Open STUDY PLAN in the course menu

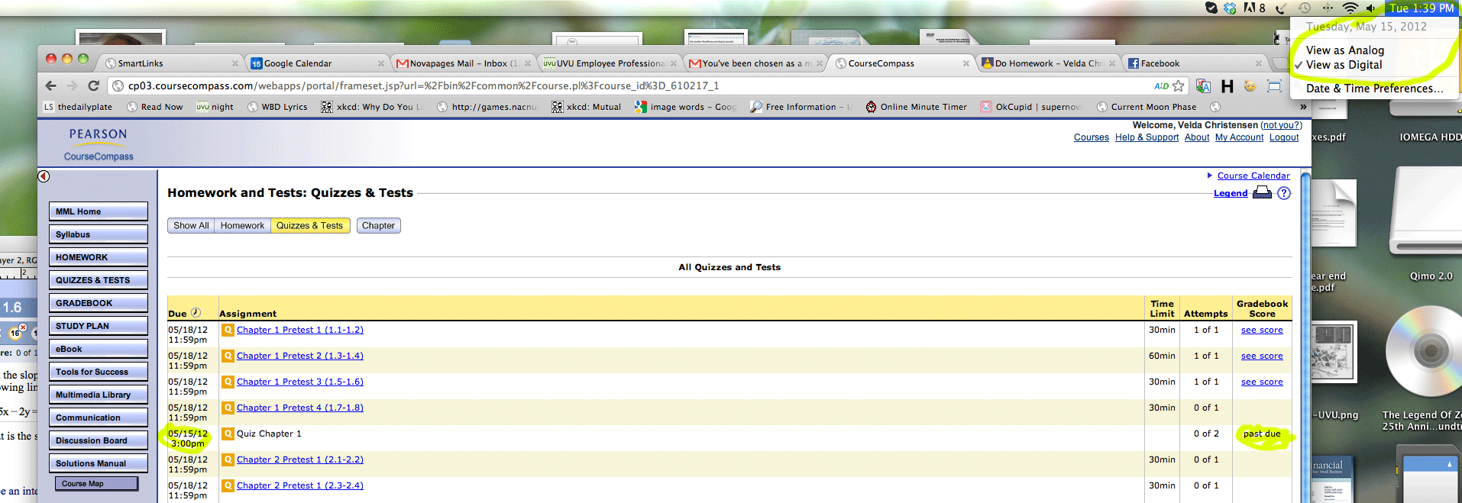coord(99,326)
